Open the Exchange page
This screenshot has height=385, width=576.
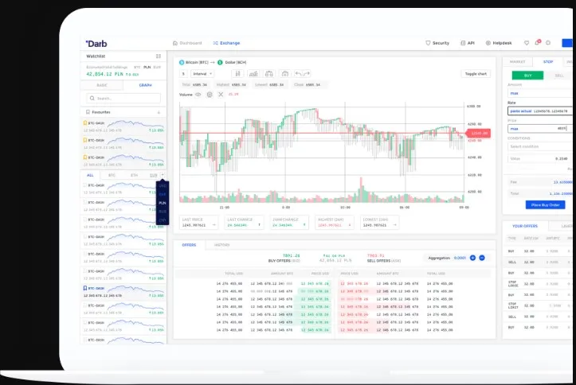pos(226,43)
